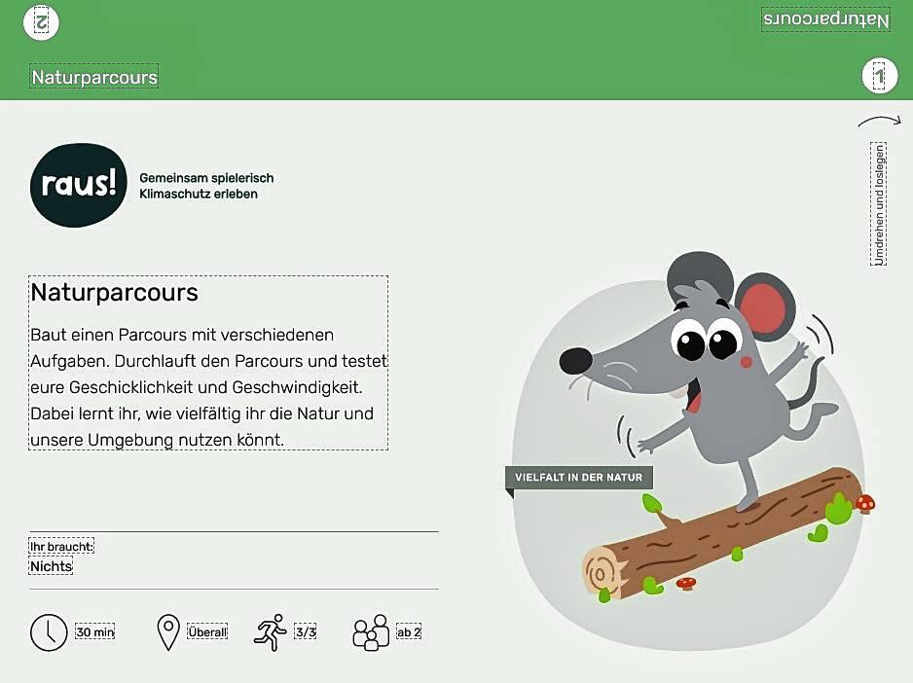Click the 'Nichts' text
The height and width of the screenshot is (683, 913).
tap(51, 566)
